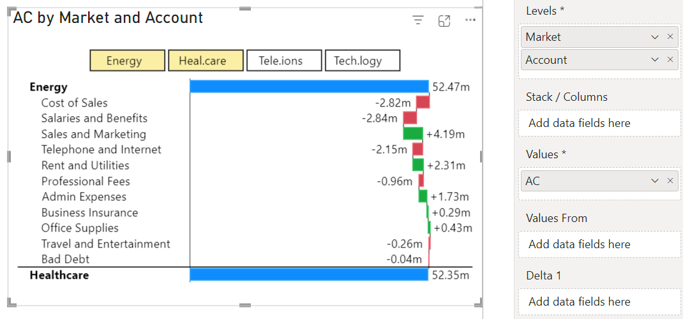Image resolution: width=683 pixels, height=319 pixels.
Task: Remove the Market field from Levels
Action: [670, 37]
